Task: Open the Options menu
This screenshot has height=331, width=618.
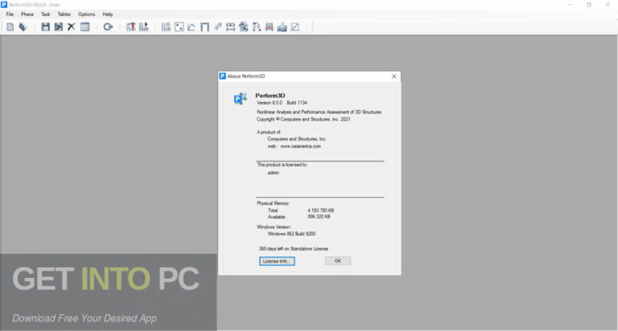Action: click(x=86, y=14)
